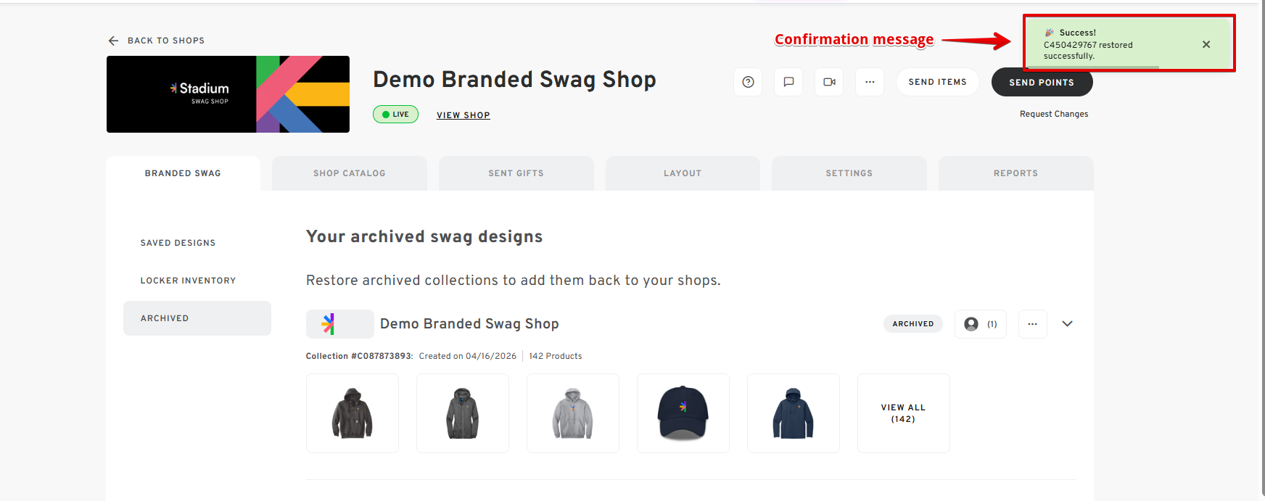This screenshot has width=1265, height=501.
Task: Go to the Settings tab
Action: click(849, 173)
